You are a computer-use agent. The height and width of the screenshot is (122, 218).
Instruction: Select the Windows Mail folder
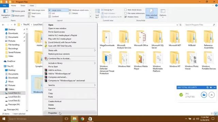coord(124,60)
